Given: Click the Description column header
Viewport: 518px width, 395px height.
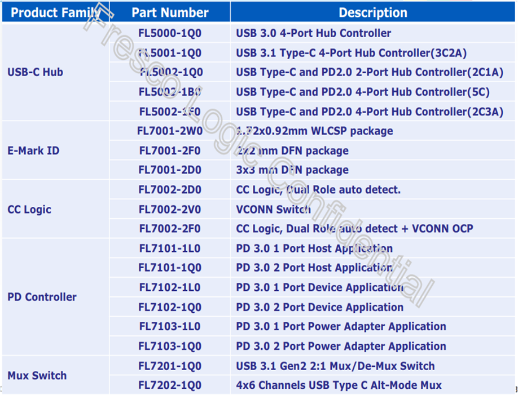Looking at the screenshot, I should point(372,12).
